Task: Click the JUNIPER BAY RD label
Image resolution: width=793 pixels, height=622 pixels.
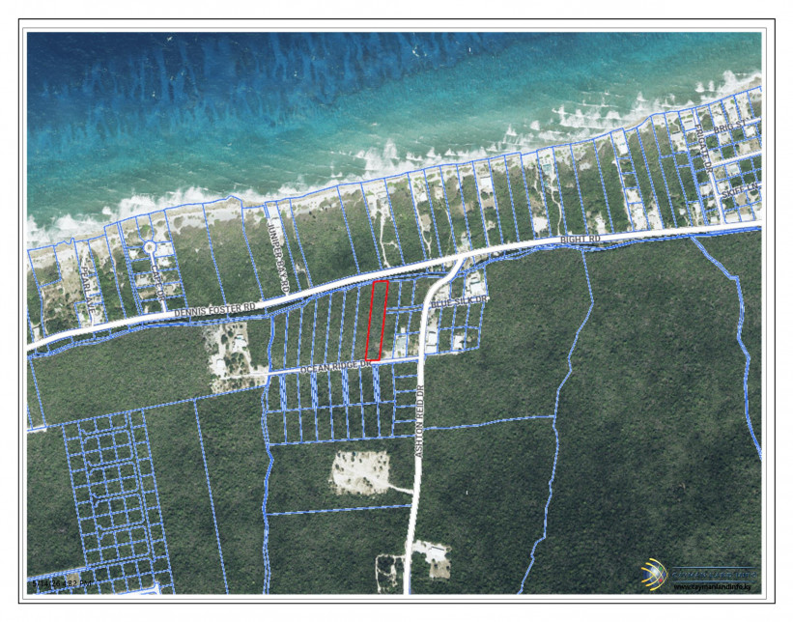Action: [x=278, y=258]
